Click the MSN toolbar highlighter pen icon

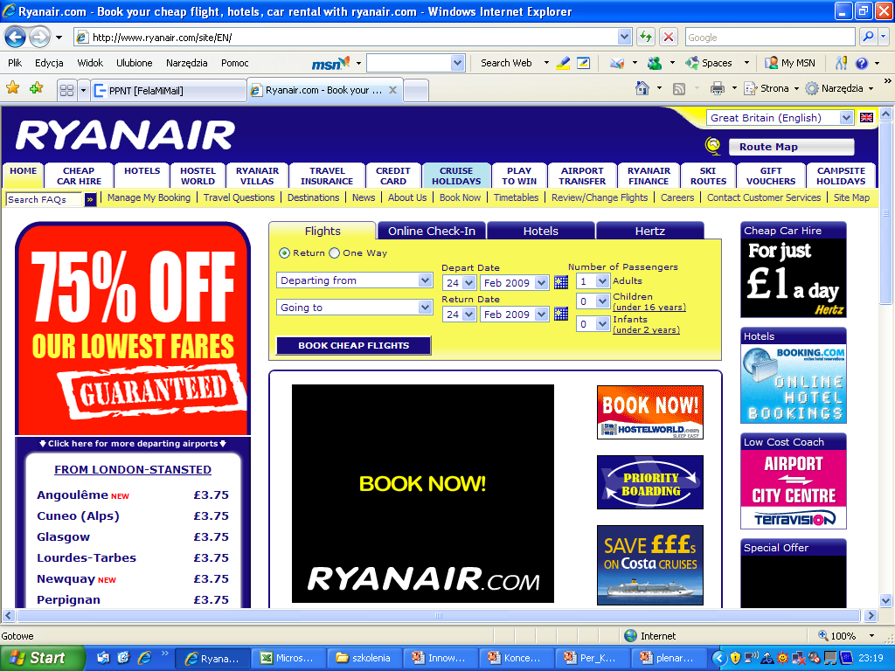click(563, 63)
